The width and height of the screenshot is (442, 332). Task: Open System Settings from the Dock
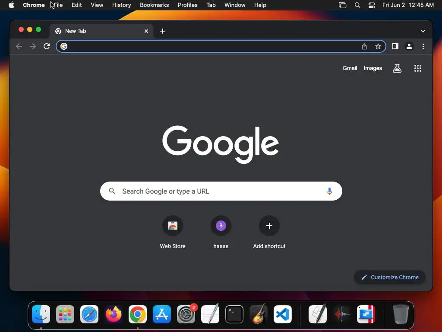click(186, 314)
